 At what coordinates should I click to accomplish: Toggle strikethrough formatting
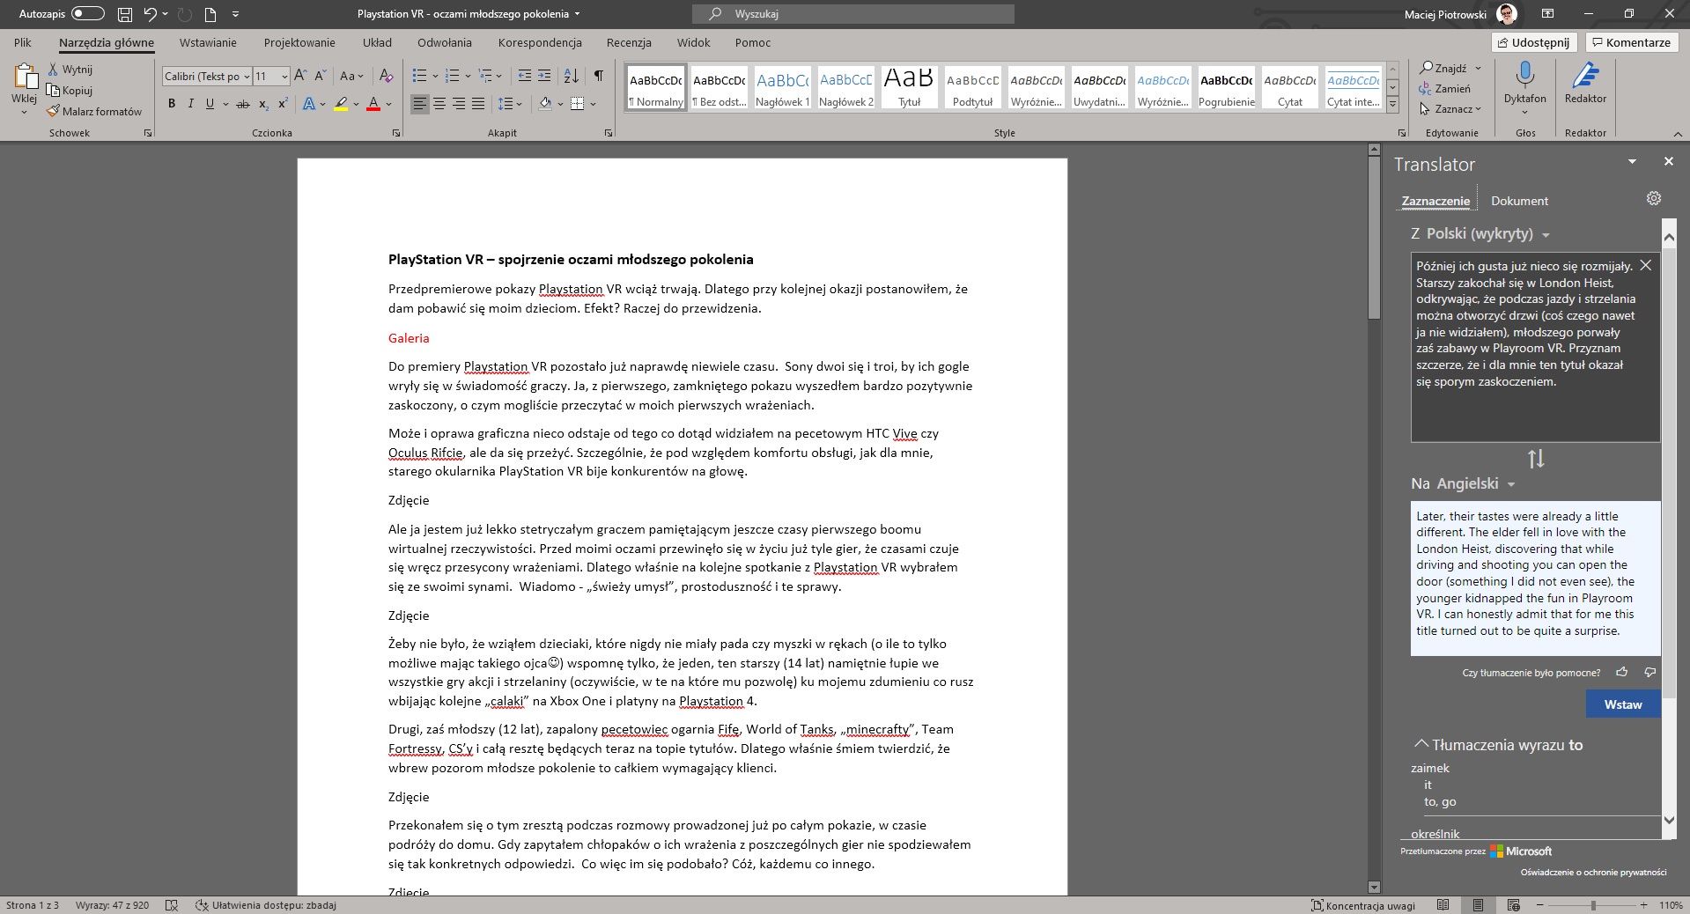pyautogui.click(x=243, y=104)
